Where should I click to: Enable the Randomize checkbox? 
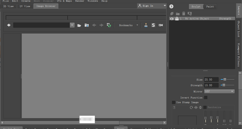pos(205,107)
